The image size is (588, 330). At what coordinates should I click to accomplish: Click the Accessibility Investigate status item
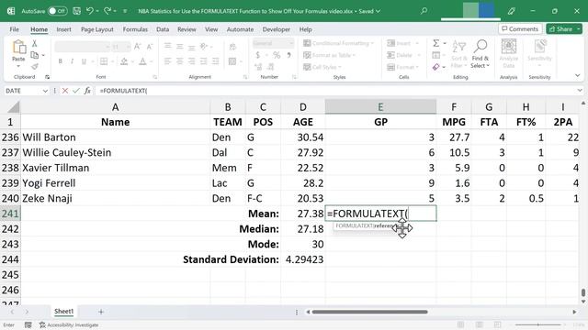[x=69, y=324]
